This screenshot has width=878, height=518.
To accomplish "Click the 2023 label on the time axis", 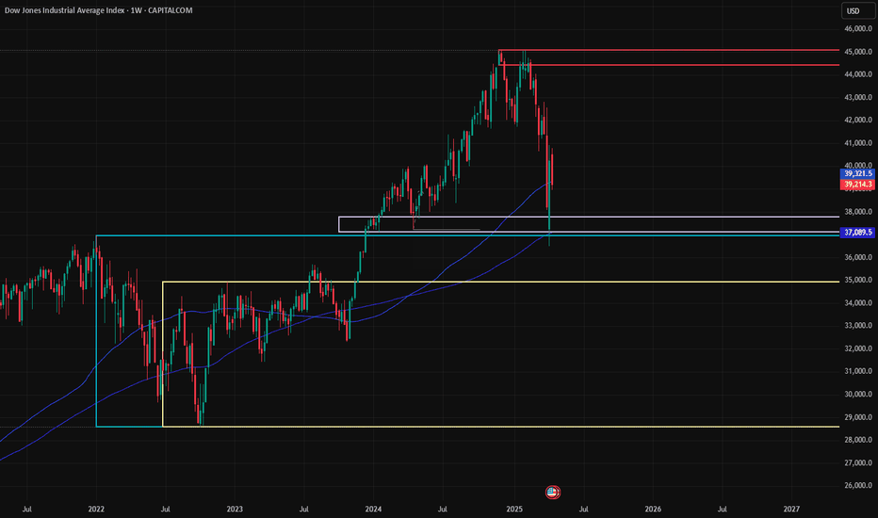I will (235, 509).
